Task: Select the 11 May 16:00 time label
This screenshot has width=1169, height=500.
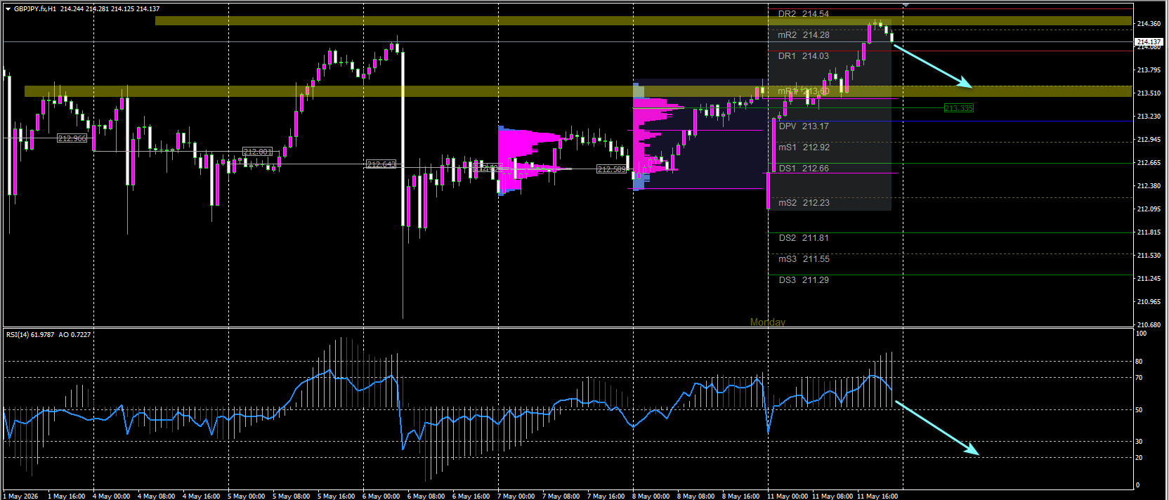Action: [877, 496]
